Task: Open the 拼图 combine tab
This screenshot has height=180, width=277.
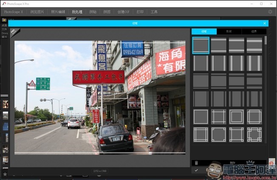Action: tap(107, 12)
